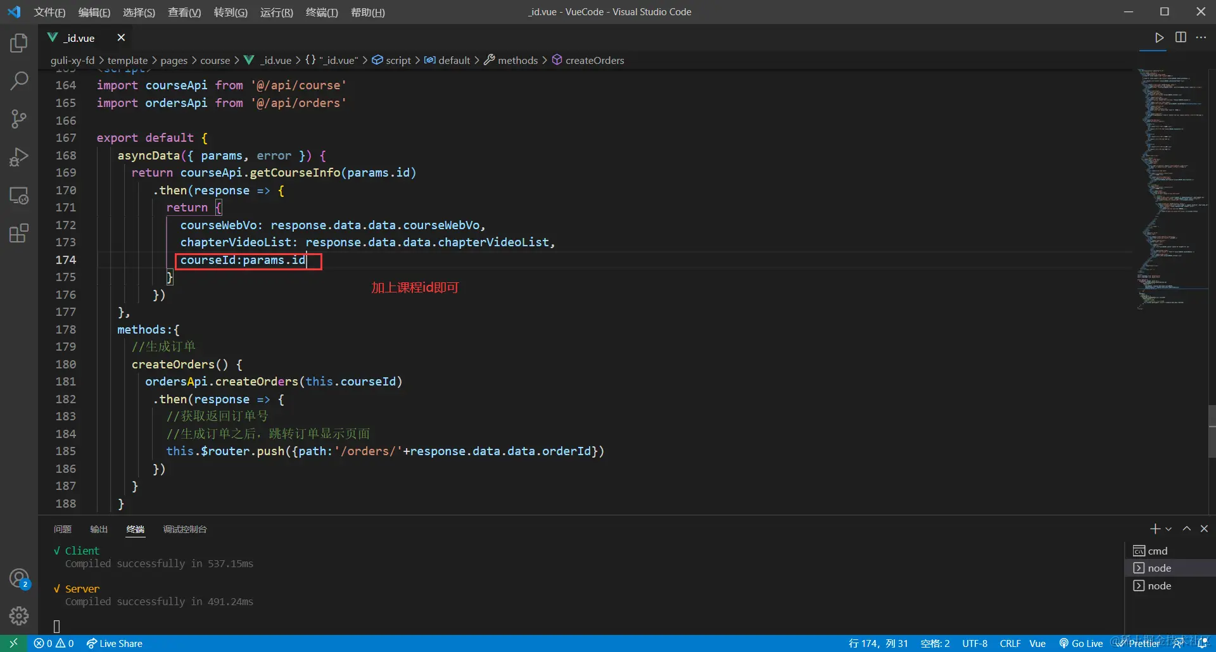Go to line via 行 174, 列 31

pos(878,643)
